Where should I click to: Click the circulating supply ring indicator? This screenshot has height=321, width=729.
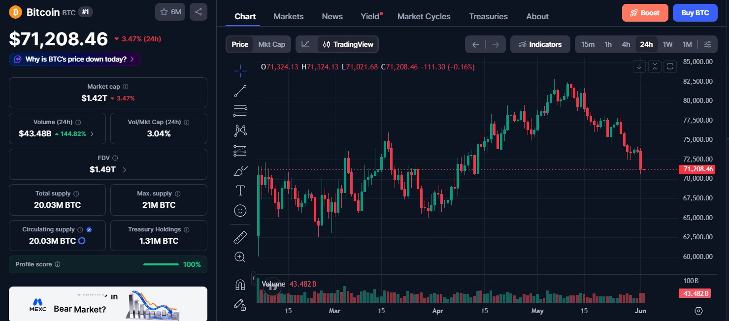(82, 241)
